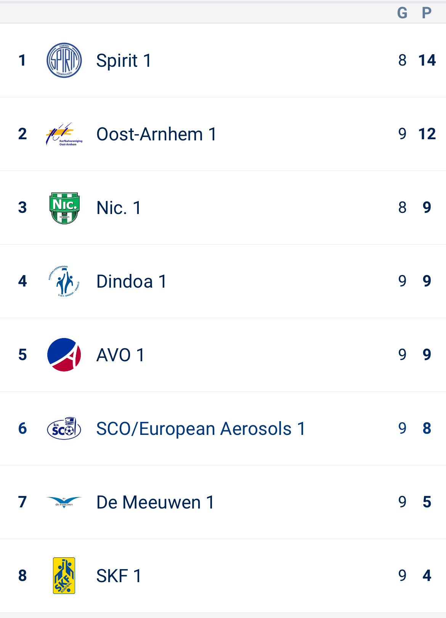
Task: Open Oost-Arnhem 1 team name
Action: coord(156,134)
